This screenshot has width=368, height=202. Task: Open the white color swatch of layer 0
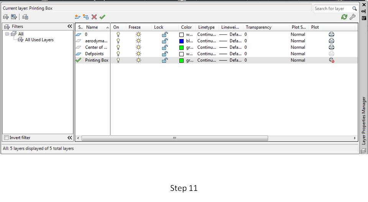181,35
